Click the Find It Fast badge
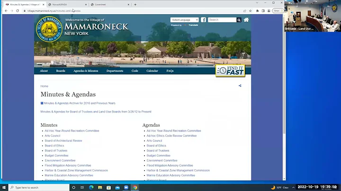341x191 pixels. point(230,70)
